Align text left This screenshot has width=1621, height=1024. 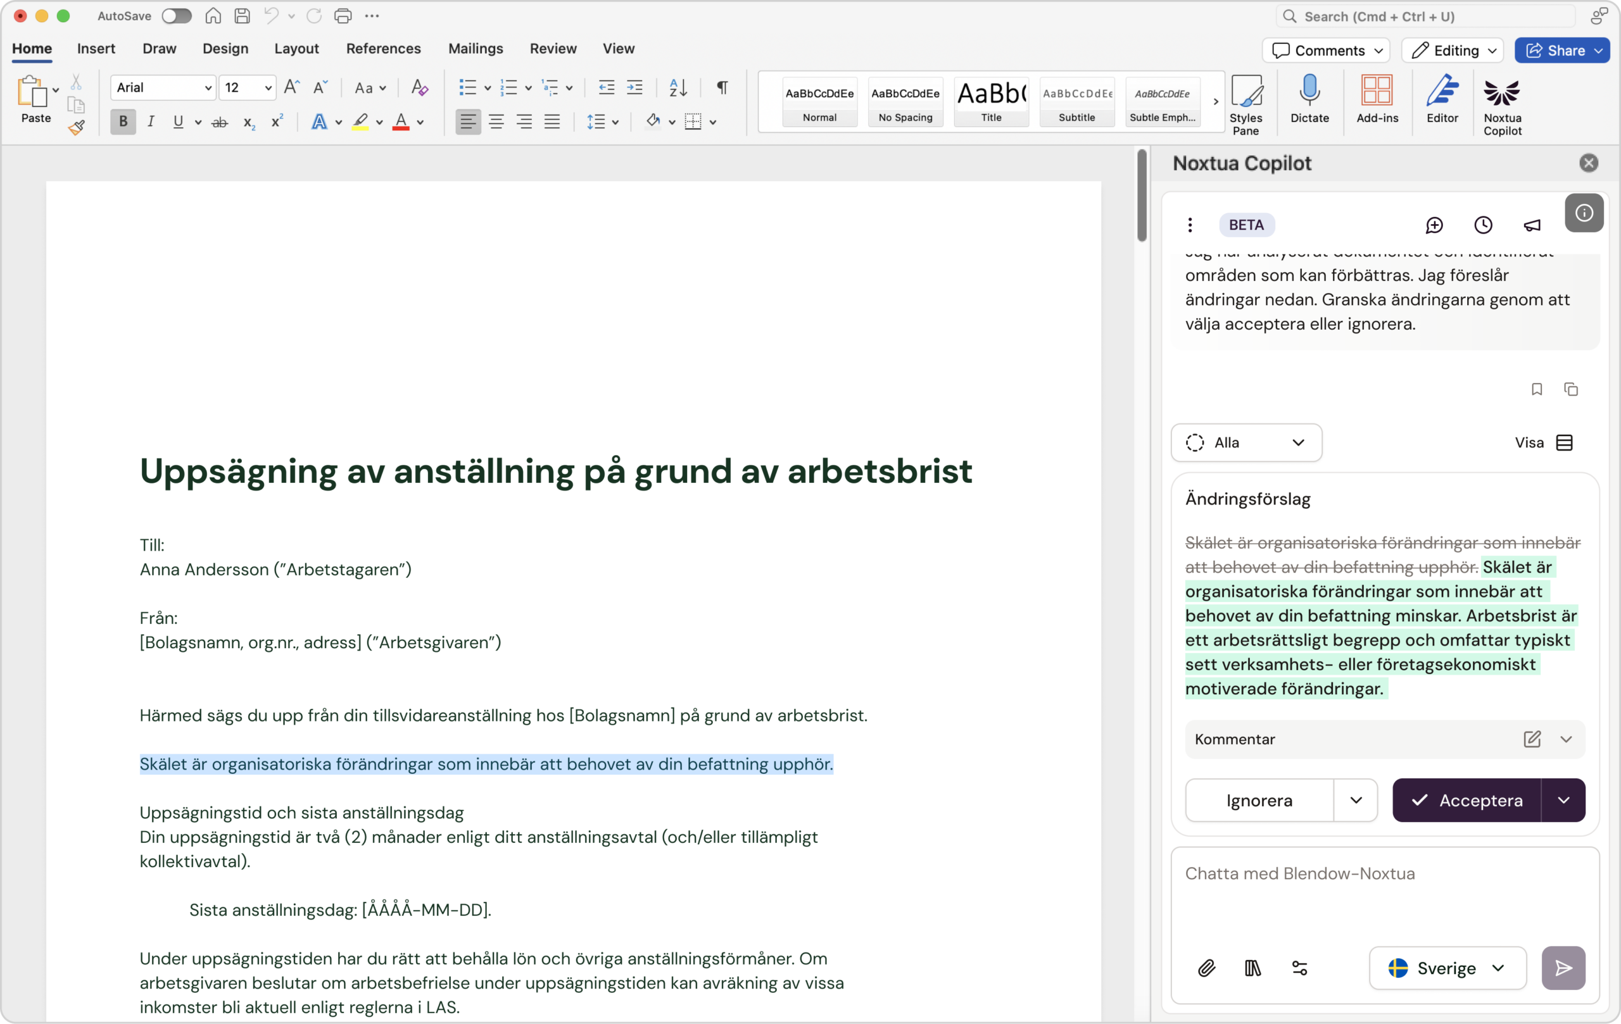pyautogui.click(x=468, y=122)
